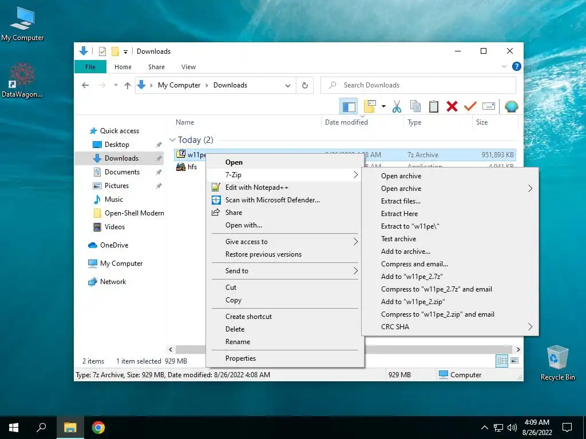Click the New folder quick access icon

tap(115, 51)
